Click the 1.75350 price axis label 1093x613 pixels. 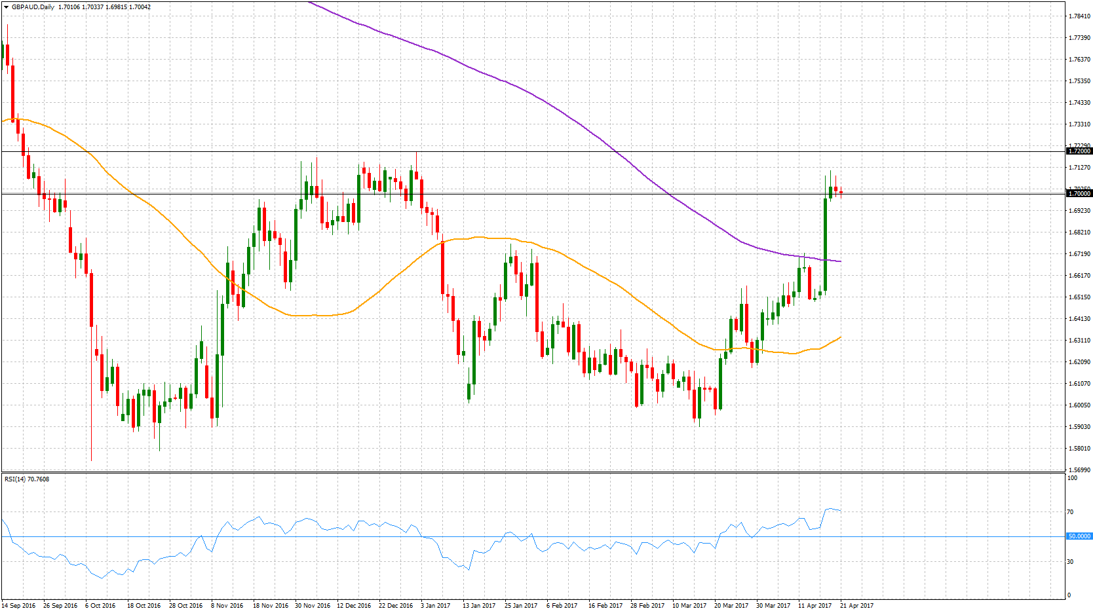(1080, 81)
